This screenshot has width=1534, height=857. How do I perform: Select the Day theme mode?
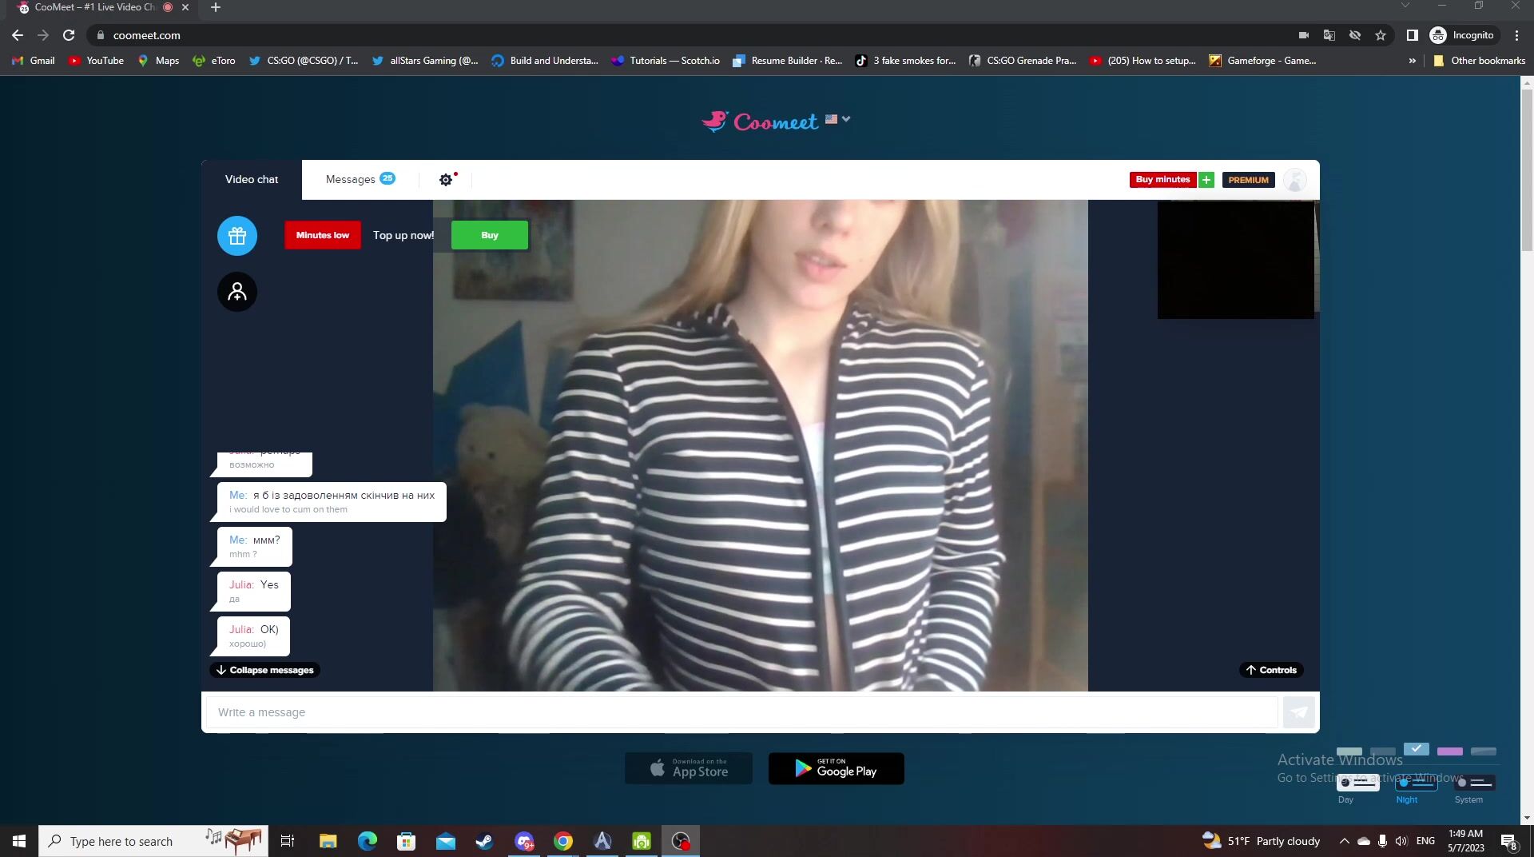[x=1357, y=783]
